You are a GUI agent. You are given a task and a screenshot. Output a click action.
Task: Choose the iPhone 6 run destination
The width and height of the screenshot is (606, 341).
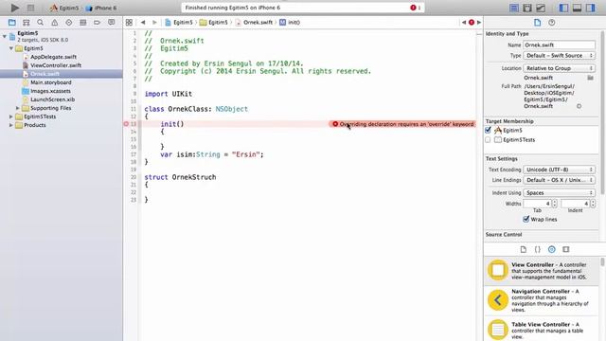click(101, 8)
